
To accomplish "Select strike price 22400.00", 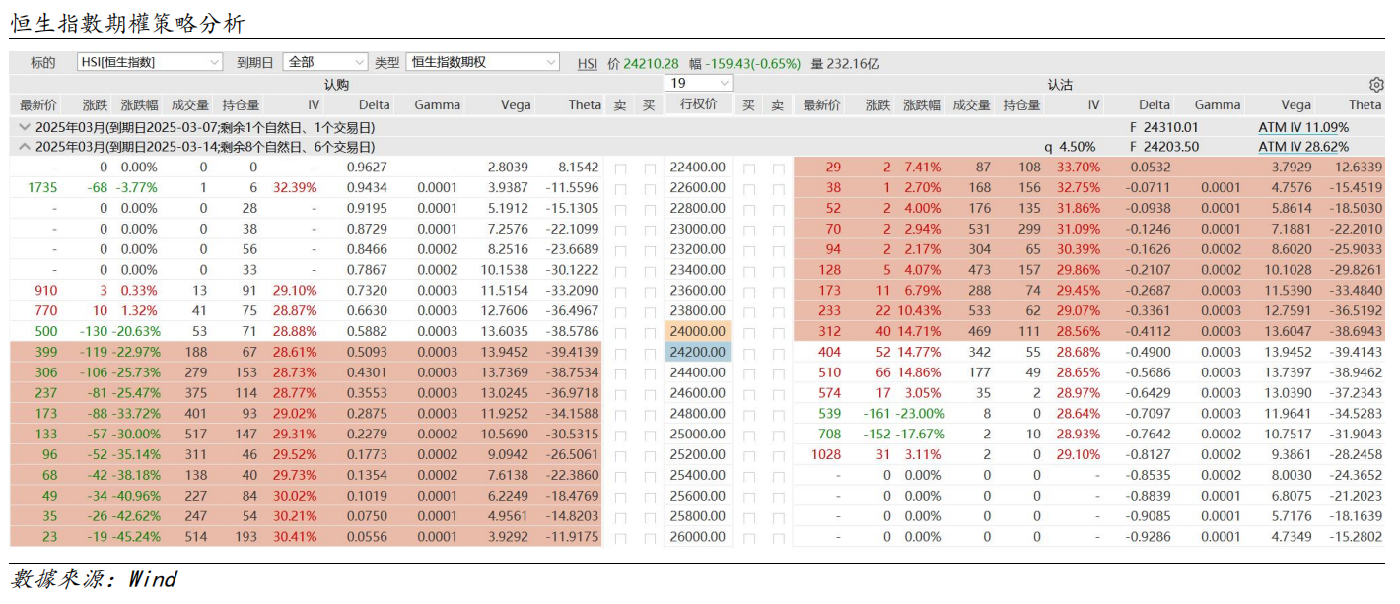I will point(699,168).
